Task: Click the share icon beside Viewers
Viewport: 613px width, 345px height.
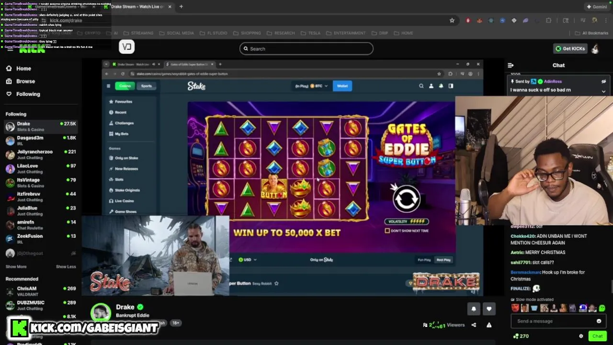Action: [x=474, y=325]
